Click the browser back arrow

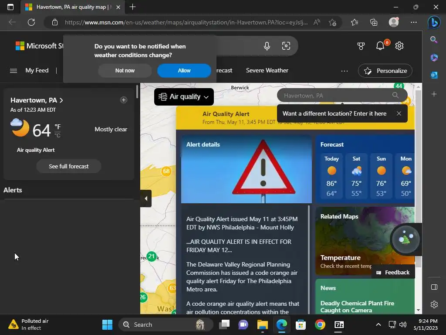[x=12, y=22]
